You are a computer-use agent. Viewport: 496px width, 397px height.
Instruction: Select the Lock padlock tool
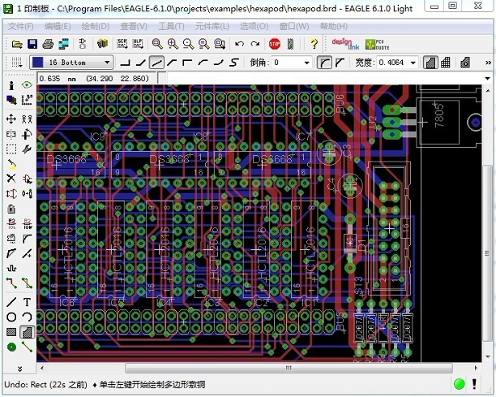point(11,209)
